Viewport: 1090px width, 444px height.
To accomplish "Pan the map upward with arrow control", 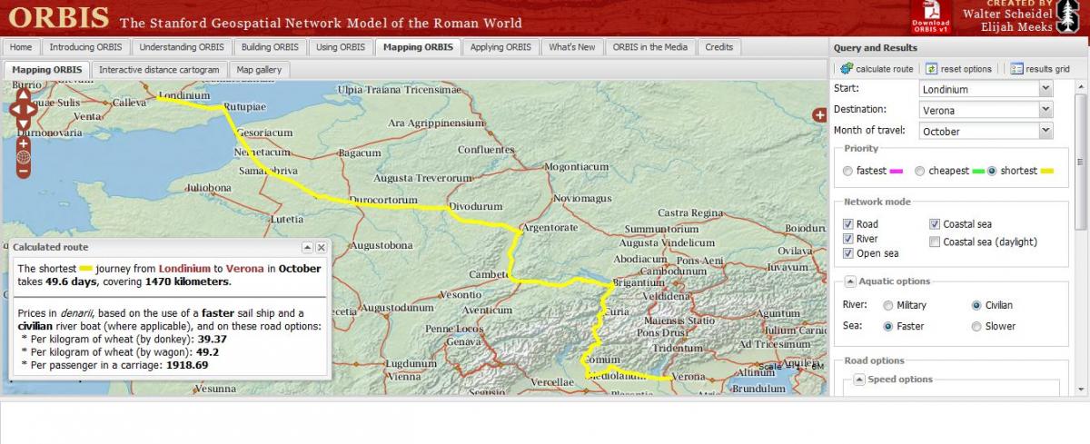I will tap(23, 94).
